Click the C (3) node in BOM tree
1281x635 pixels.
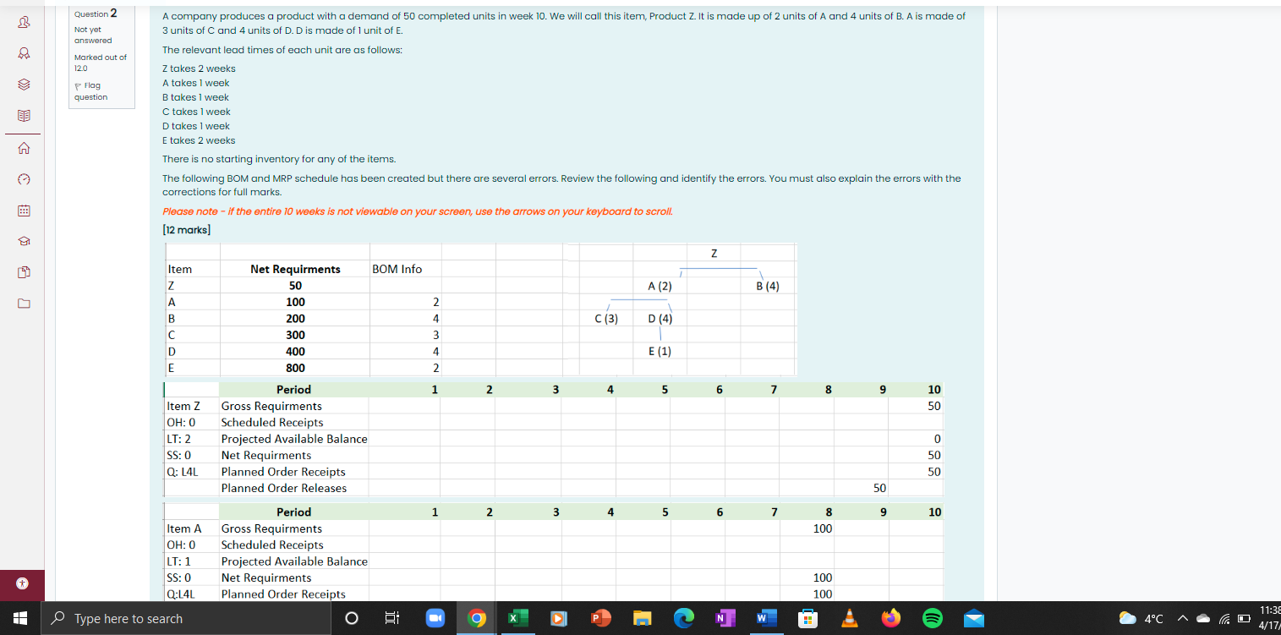point(606,319)
